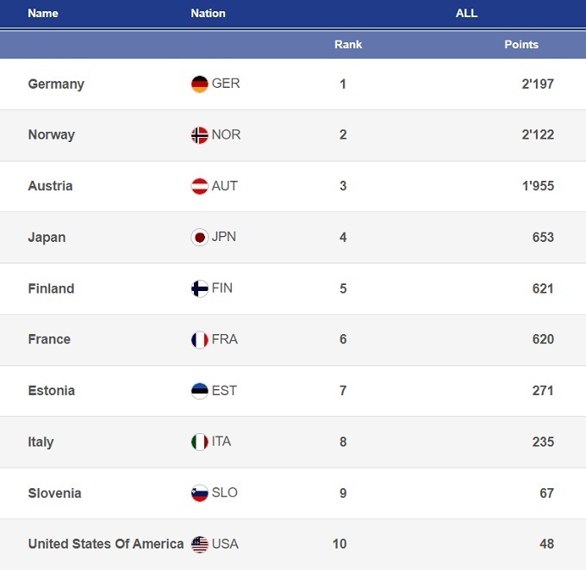Click the Germany flag icon

pos(200,84)
